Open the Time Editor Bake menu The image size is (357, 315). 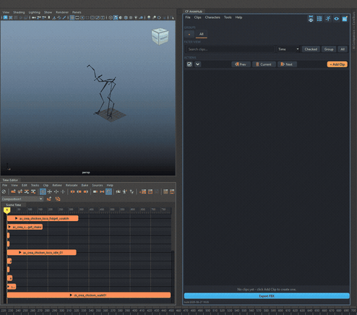pos(85,185)
